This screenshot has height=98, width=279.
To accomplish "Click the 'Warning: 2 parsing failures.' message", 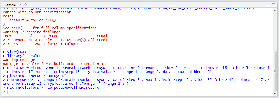I will [33, 32].
